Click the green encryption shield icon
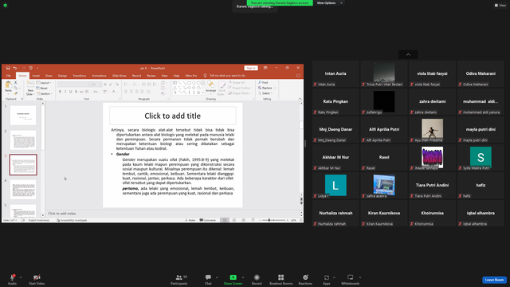The image size is (510, 287). [x=6, y=6]
